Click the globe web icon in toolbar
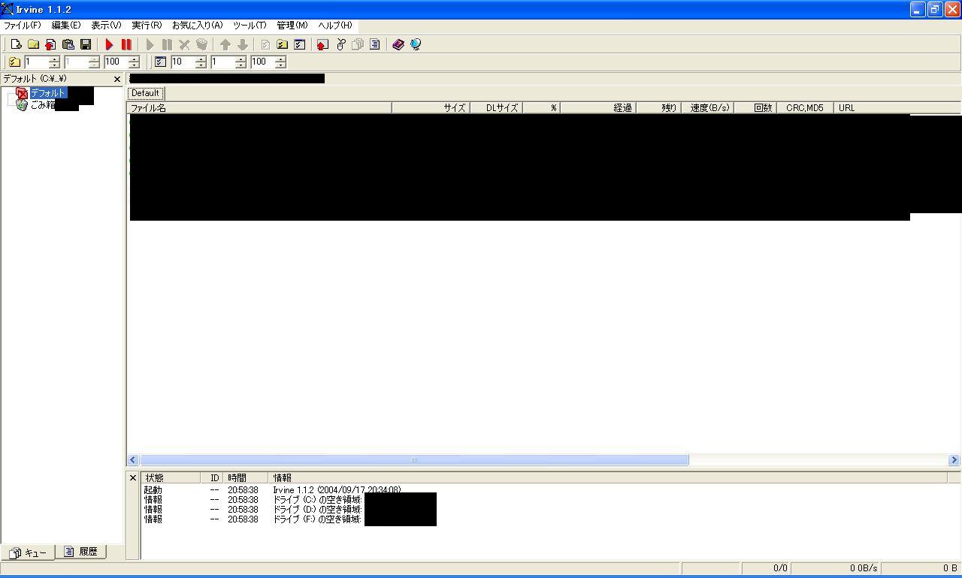962x578 pixels. (416, 45)
